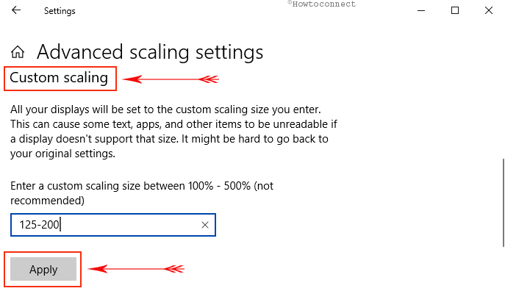The height and width of the screenshot is (291, 505).
Task: Click the Settings window title text
Action: 60,11
